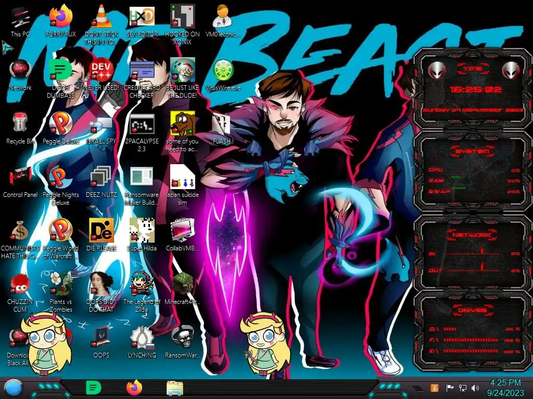533x399 pixels.
Task: Open the Minecraft4Fr... grass block icon
Action: (182, 289)
